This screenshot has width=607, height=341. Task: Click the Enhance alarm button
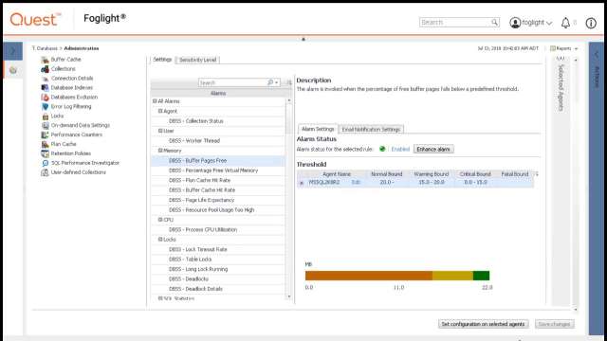[433, 150]
